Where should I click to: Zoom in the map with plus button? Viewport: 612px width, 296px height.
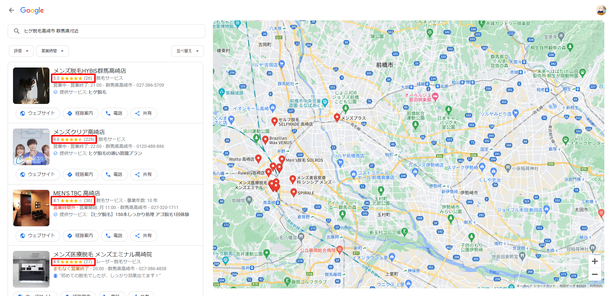point(594,262)
